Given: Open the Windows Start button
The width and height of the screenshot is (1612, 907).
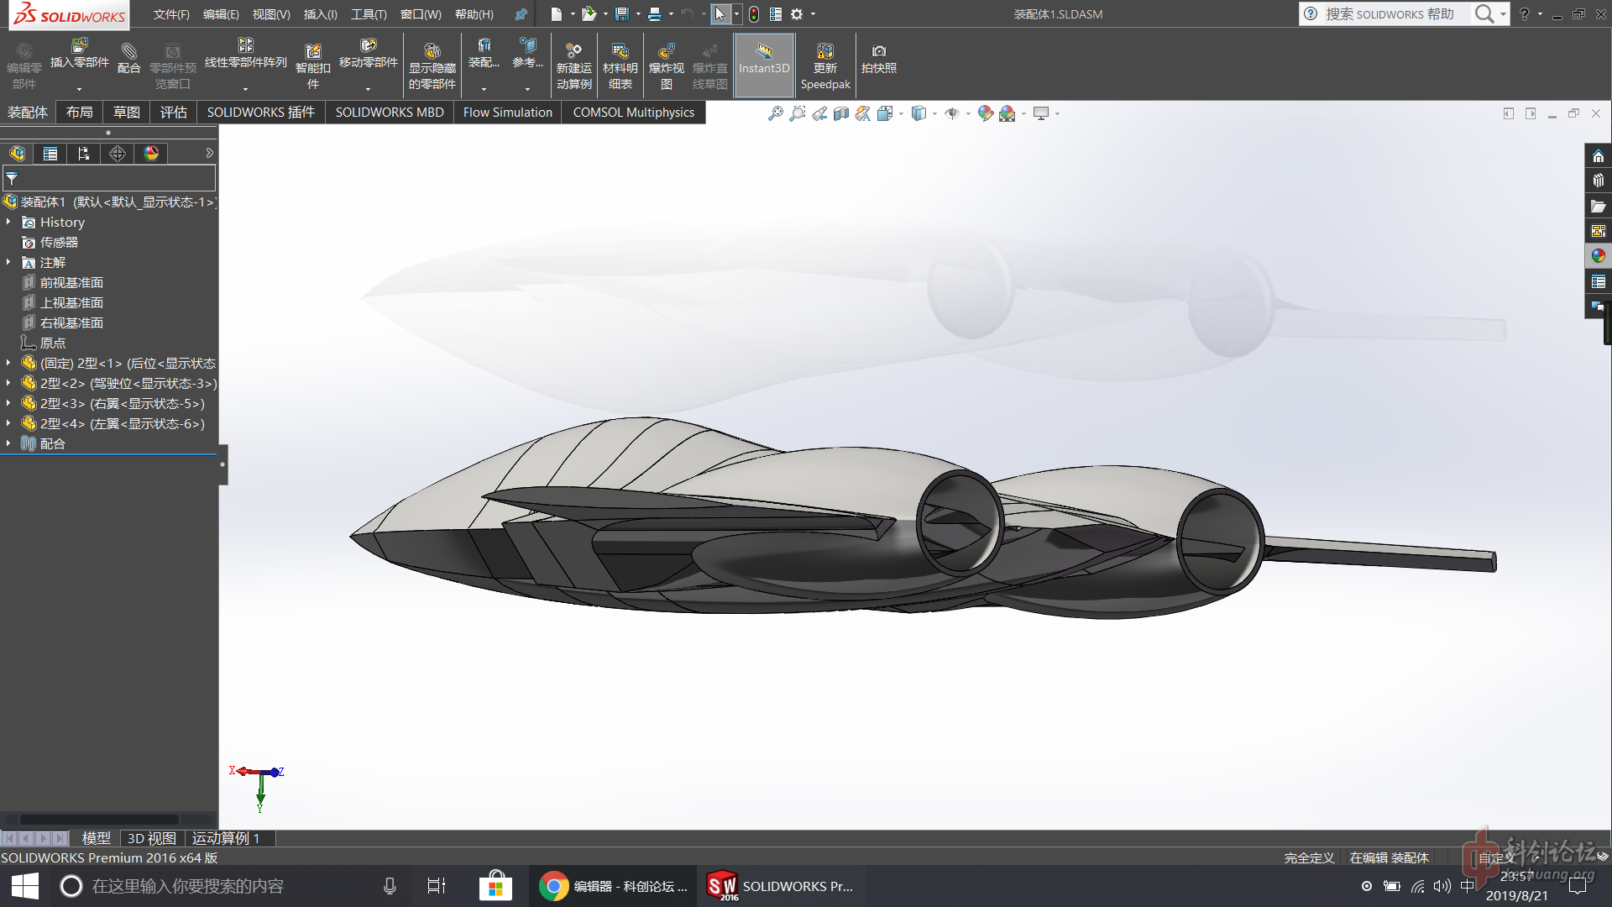Looking at the screenshot, I should [x=24, y=886].
